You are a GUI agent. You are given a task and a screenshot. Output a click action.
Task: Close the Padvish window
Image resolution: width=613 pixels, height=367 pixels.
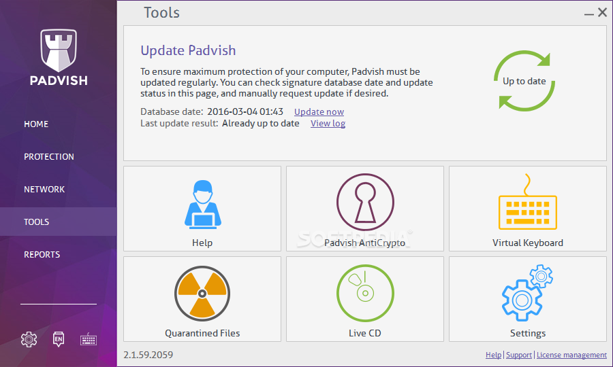pos(603,12)
